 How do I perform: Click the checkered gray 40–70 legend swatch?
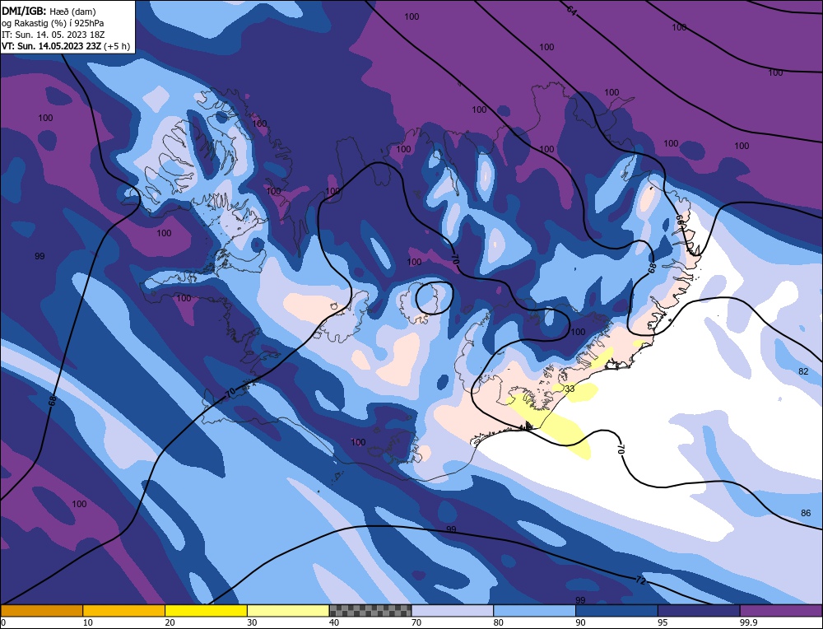tap(370, 610)
